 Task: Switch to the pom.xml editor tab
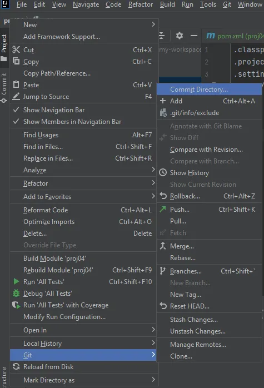click(235, 36)
